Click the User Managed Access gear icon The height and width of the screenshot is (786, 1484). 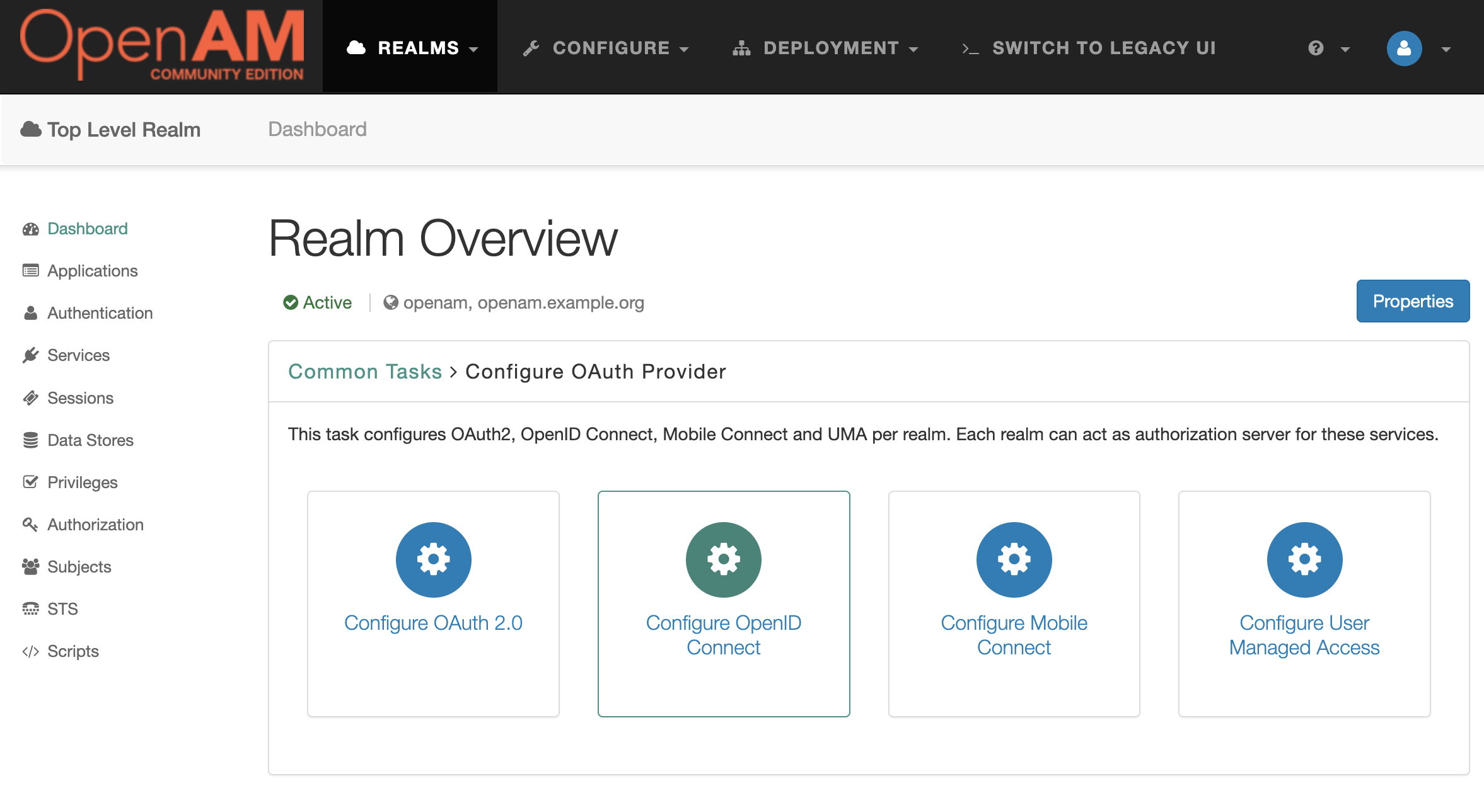[1304, 559]
